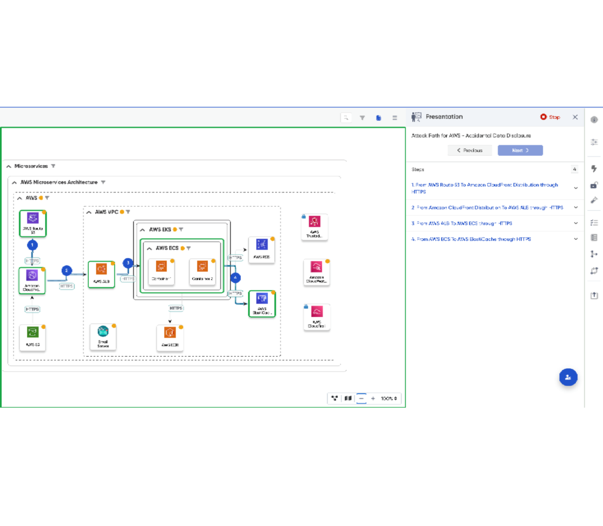Open step 4 AWS ECS to ElastiCache link
Screen dimensions: 603x526
471,239
